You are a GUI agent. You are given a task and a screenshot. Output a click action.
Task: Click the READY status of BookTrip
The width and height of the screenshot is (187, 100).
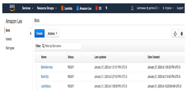(x=71, y=77)
